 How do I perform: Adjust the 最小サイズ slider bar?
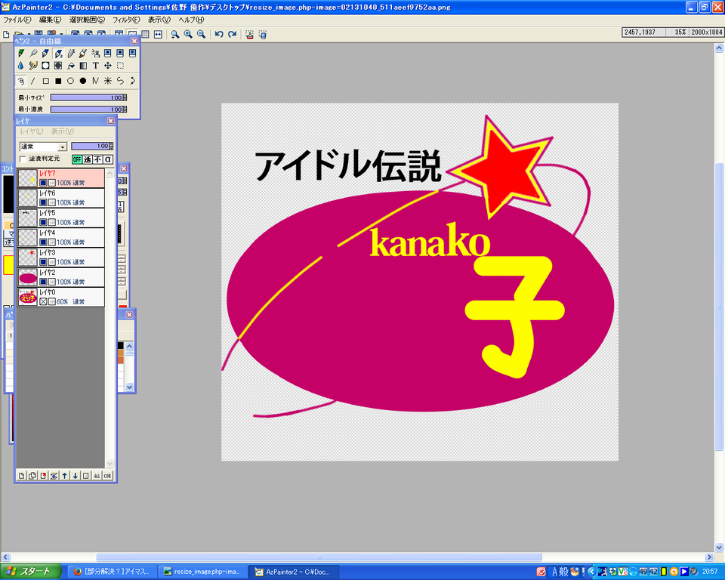click(x=86, y=97)
